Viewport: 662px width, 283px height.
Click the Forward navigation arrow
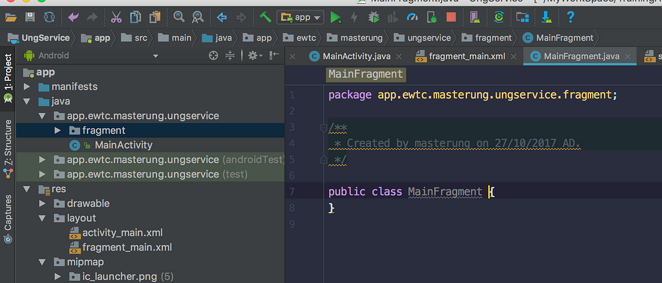(241, 17)
